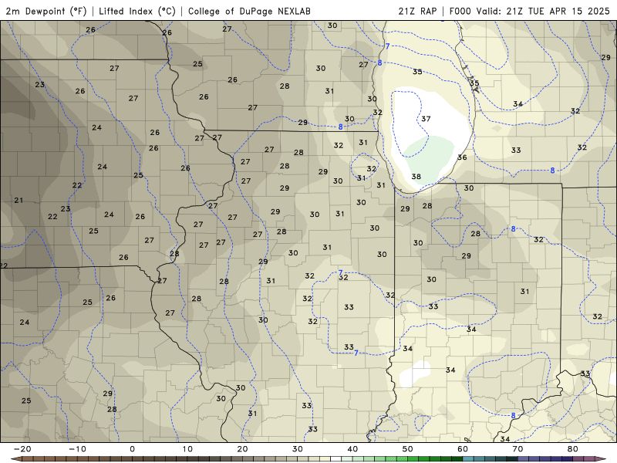Screen dimensions: 617x463
Task: Click the dewpoint value "37" over Lake Michigan
Action: pyautogui.click(x=426, y=119)
